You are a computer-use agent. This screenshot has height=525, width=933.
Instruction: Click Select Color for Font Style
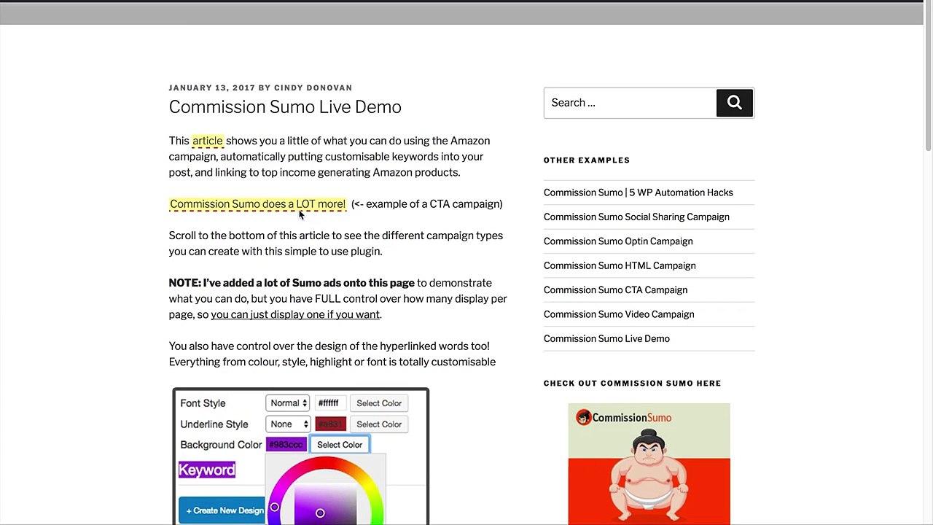379,403
